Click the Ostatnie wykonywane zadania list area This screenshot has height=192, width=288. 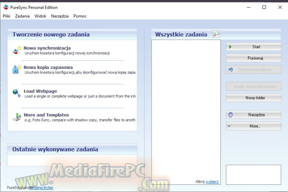(x=72, y=160)
